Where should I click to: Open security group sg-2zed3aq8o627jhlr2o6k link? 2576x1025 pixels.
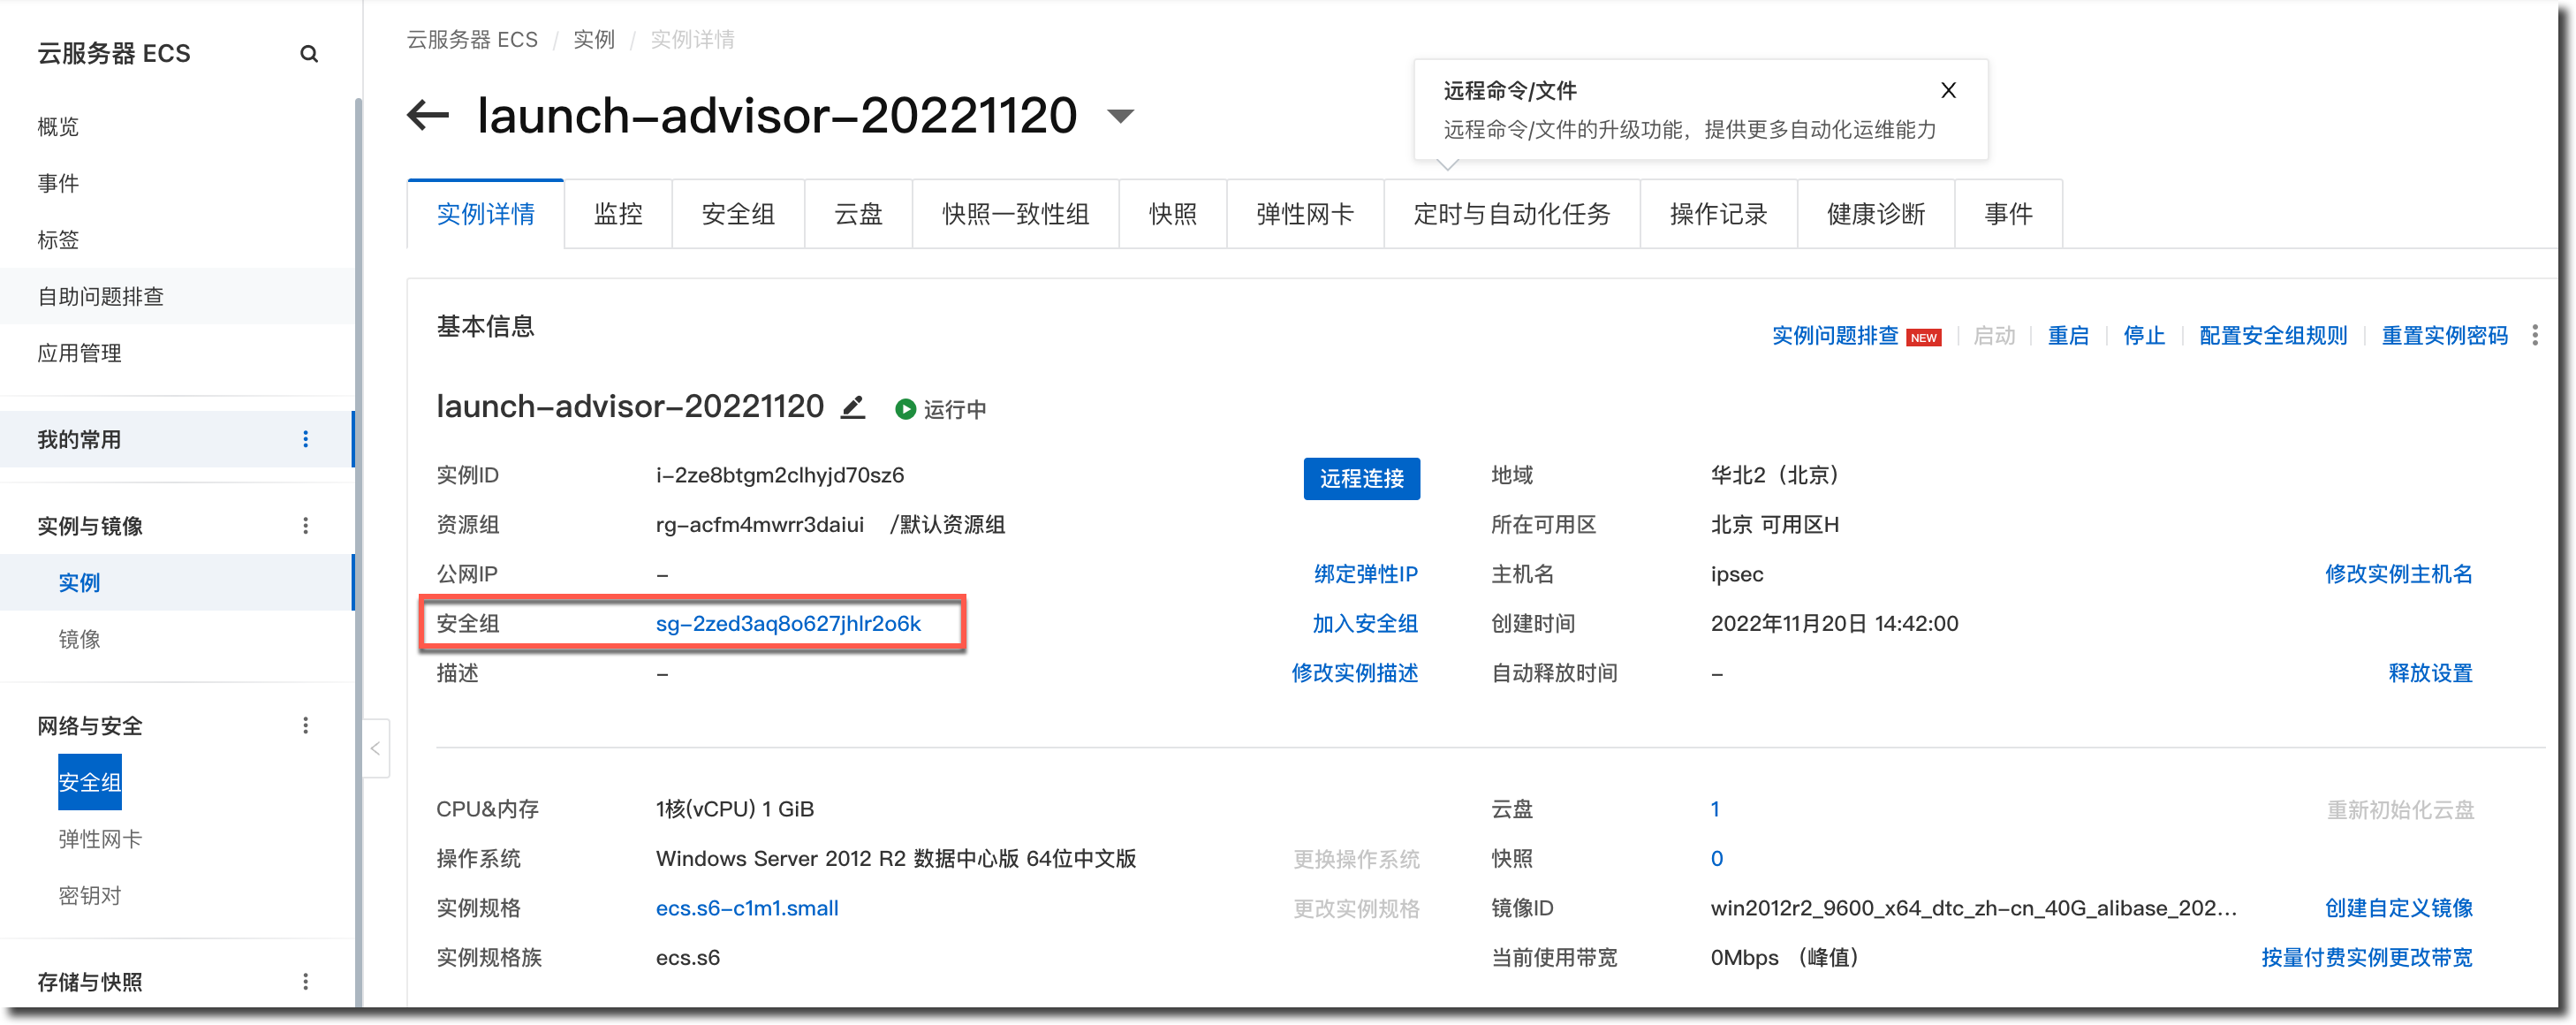click(788, 623)
